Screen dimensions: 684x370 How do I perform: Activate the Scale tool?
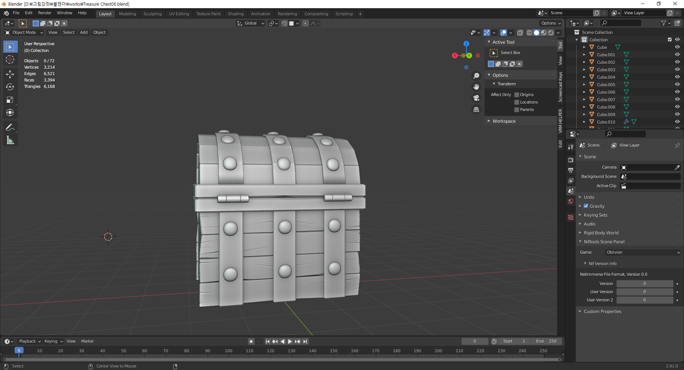pos(10,100)
